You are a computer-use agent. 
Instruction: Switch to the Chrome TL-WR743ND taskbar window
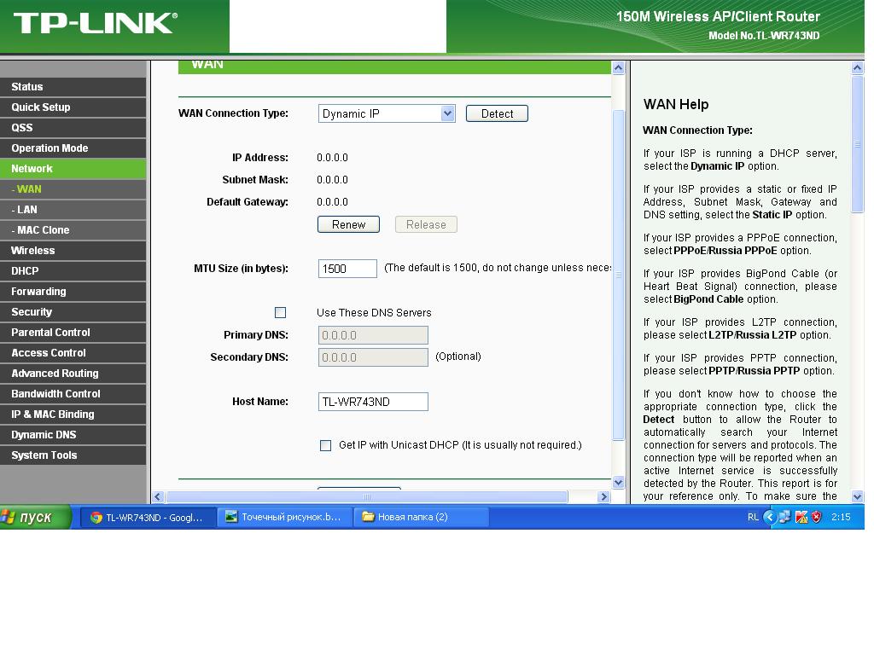(x=147, y=517)
